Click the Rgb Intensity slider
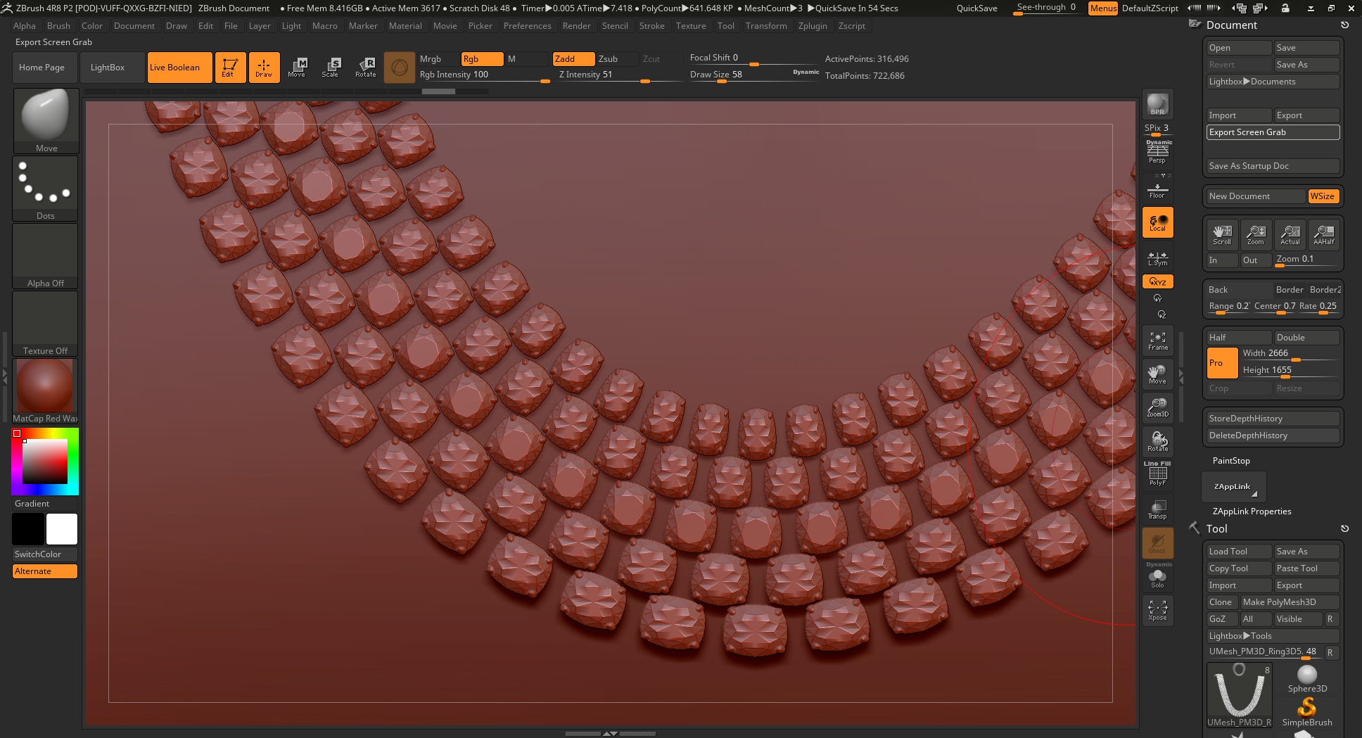The height and width of the screenshot is (738, 1362). click(x=484, y=75)
